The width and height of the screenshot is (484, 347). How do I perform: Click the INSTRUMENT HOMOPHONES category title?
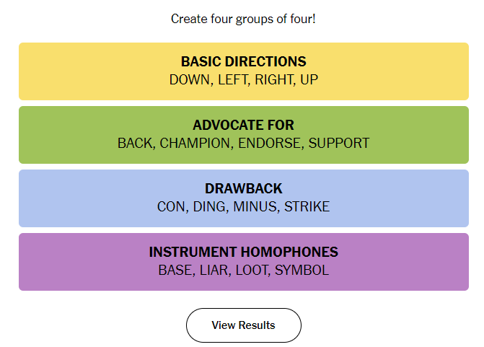coord(244,252)
